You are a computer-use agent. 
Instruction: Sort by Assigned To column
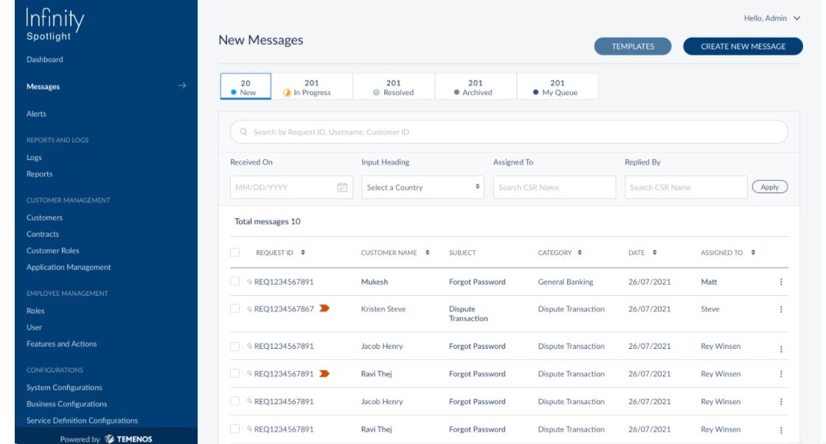tap(753, 253)
